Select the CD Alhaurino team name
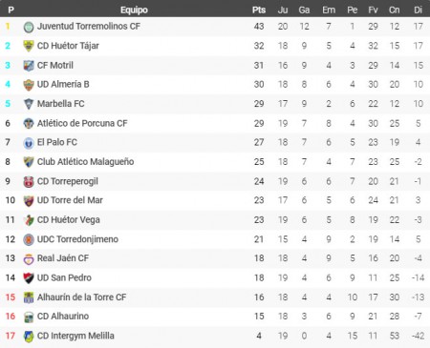The height and width of the screenshot is (348, 430). click(x=63, y=317)
